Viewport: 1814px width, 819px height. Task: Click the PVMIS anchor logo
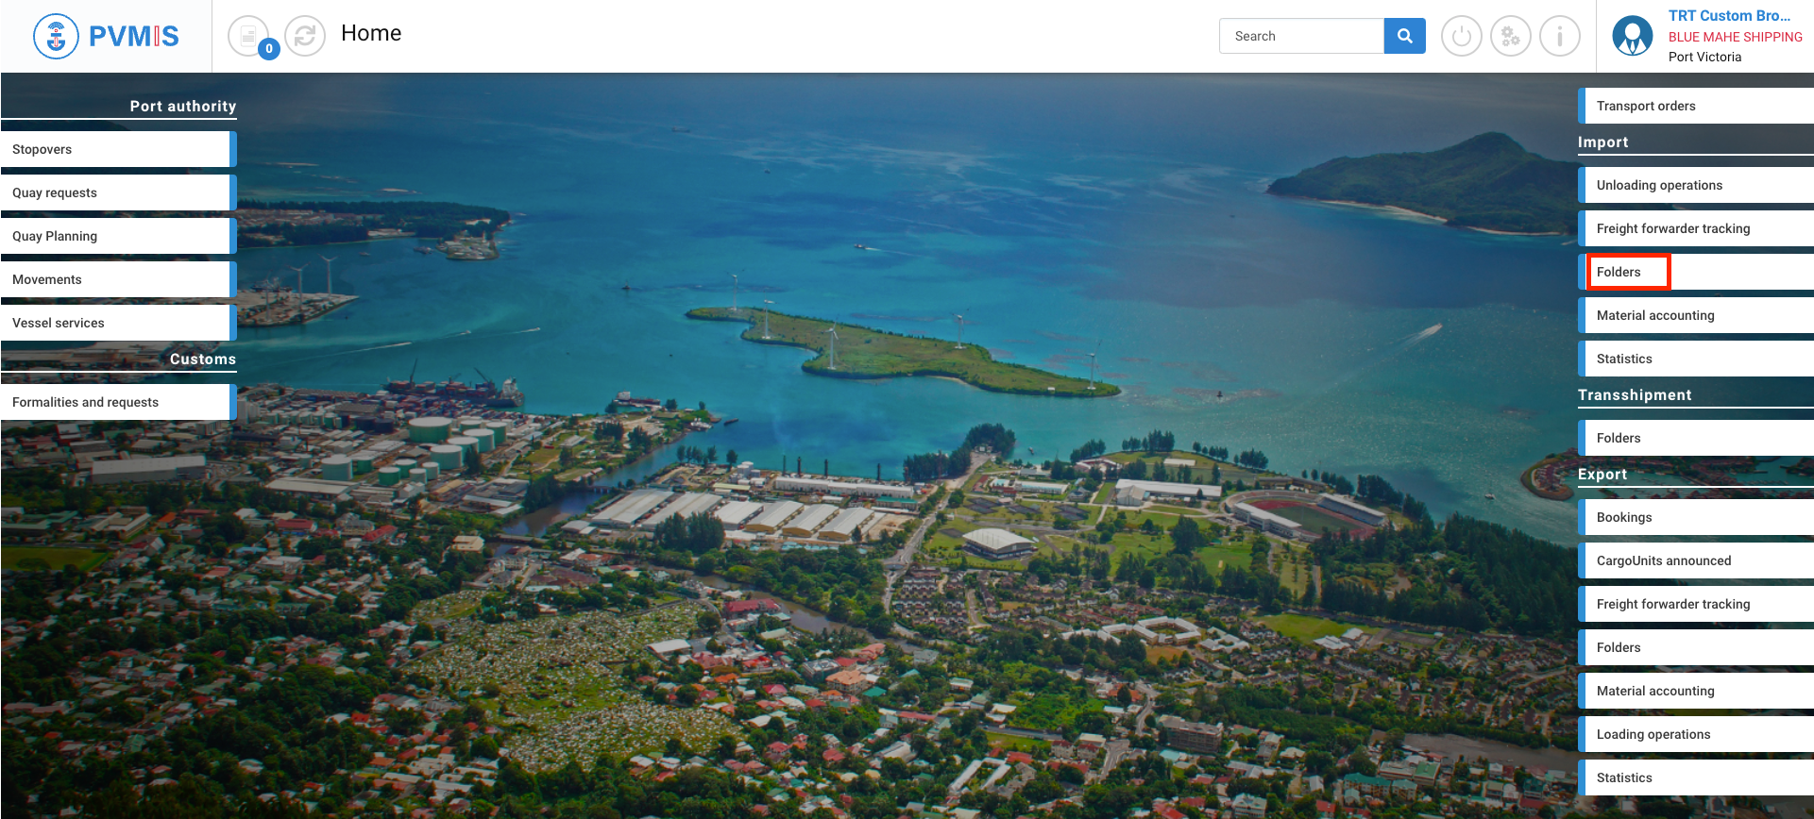56,37
